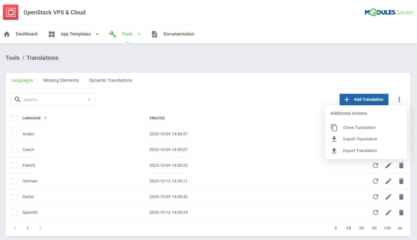The image size is (417, 240).
Task: Click the refresh icon for German
Action: (x=376, y=181)
